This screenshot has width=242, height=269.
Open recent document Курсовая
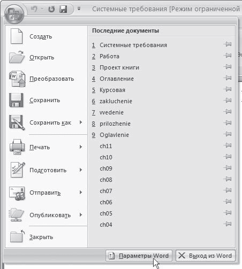tap(109, 90)
